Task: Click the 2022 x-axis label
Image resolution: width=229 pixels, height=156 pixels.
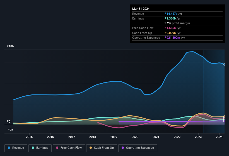Action: [x=177, y=137]
